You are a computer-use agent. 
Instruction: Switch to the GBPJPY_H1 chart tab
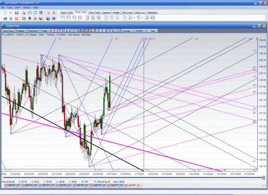[x=116, y=186]
